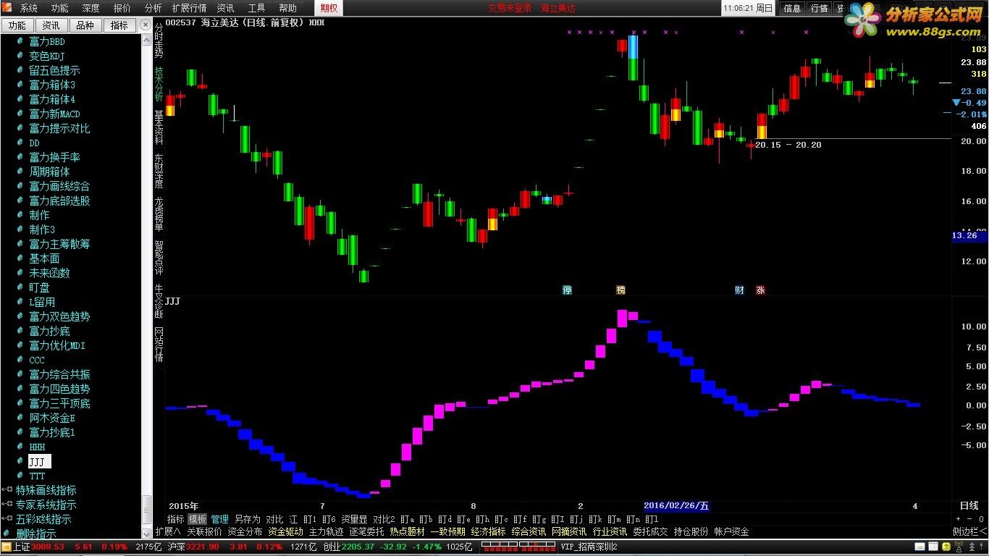Open the 资金驱动 bottom tab

pyautogui.click(x=286, y=531)
